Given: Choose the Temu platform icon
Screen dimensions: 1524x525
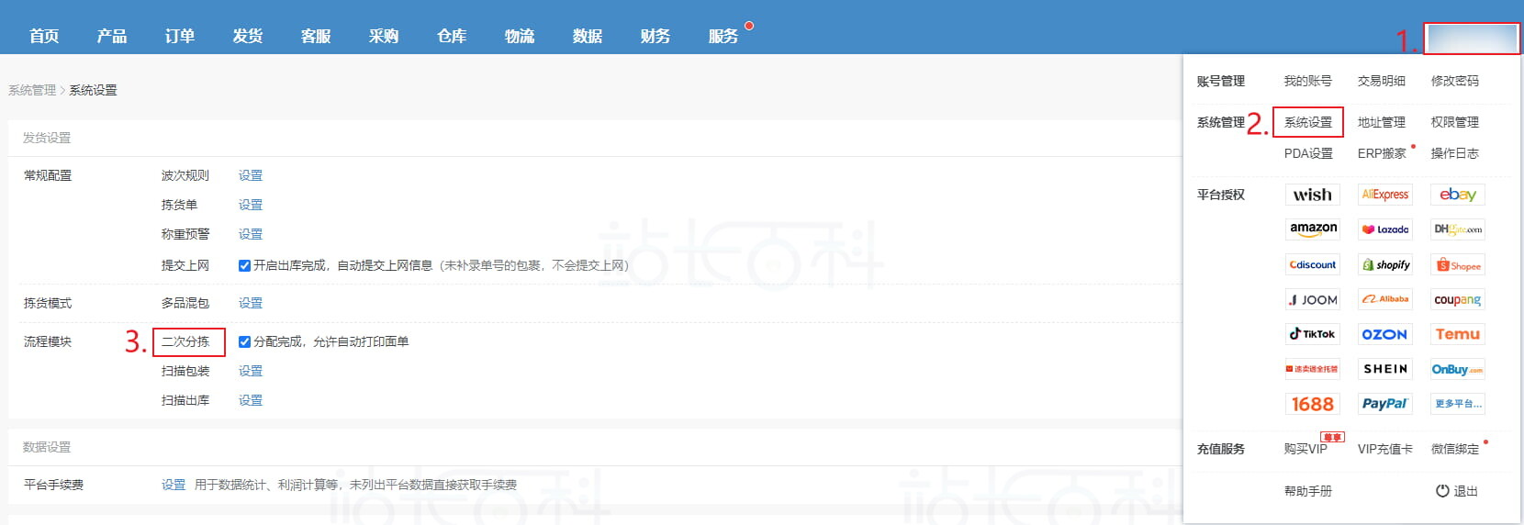Looking at the screenshot, I should tap(1457, 334).
